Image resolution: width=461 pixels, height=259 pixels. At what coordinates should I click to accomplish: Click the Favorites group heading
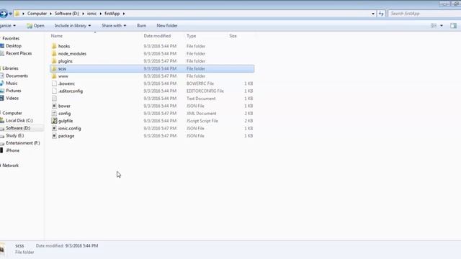(x=11, y=38)
